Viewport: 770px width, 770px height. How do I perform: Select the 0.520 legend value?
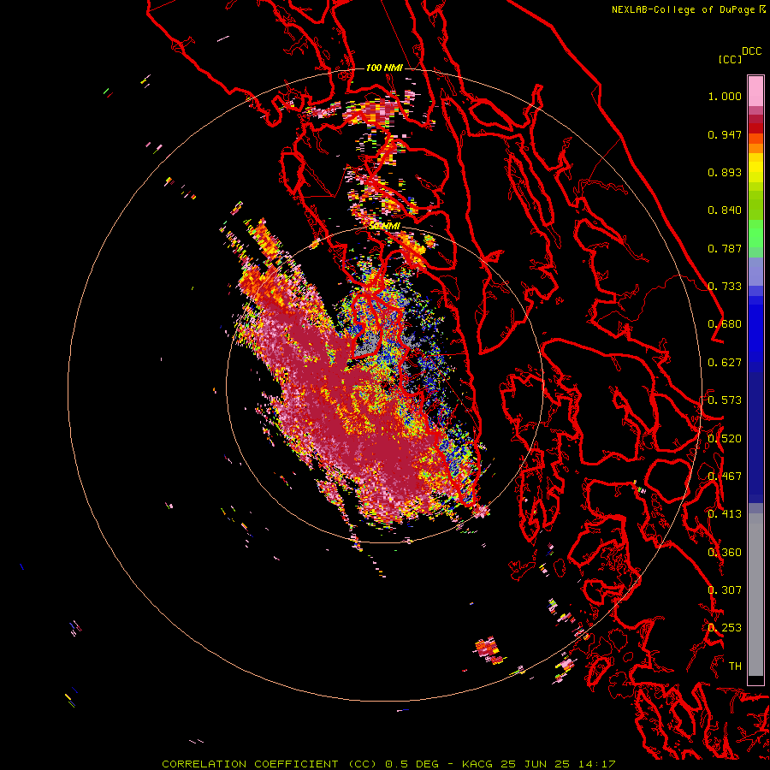tap(725, 439)
